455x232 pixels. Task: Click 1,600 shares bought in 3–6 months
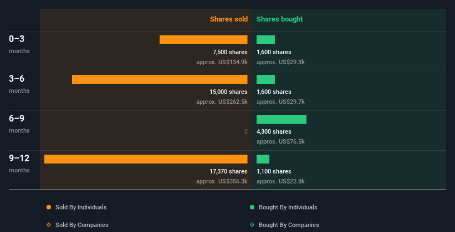(x=274, y=92)
